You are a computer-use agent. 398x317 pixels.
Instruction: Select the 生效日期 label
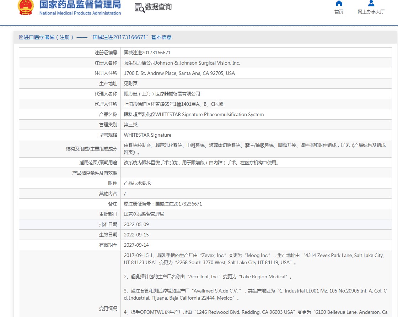click(x=108, y=235)
